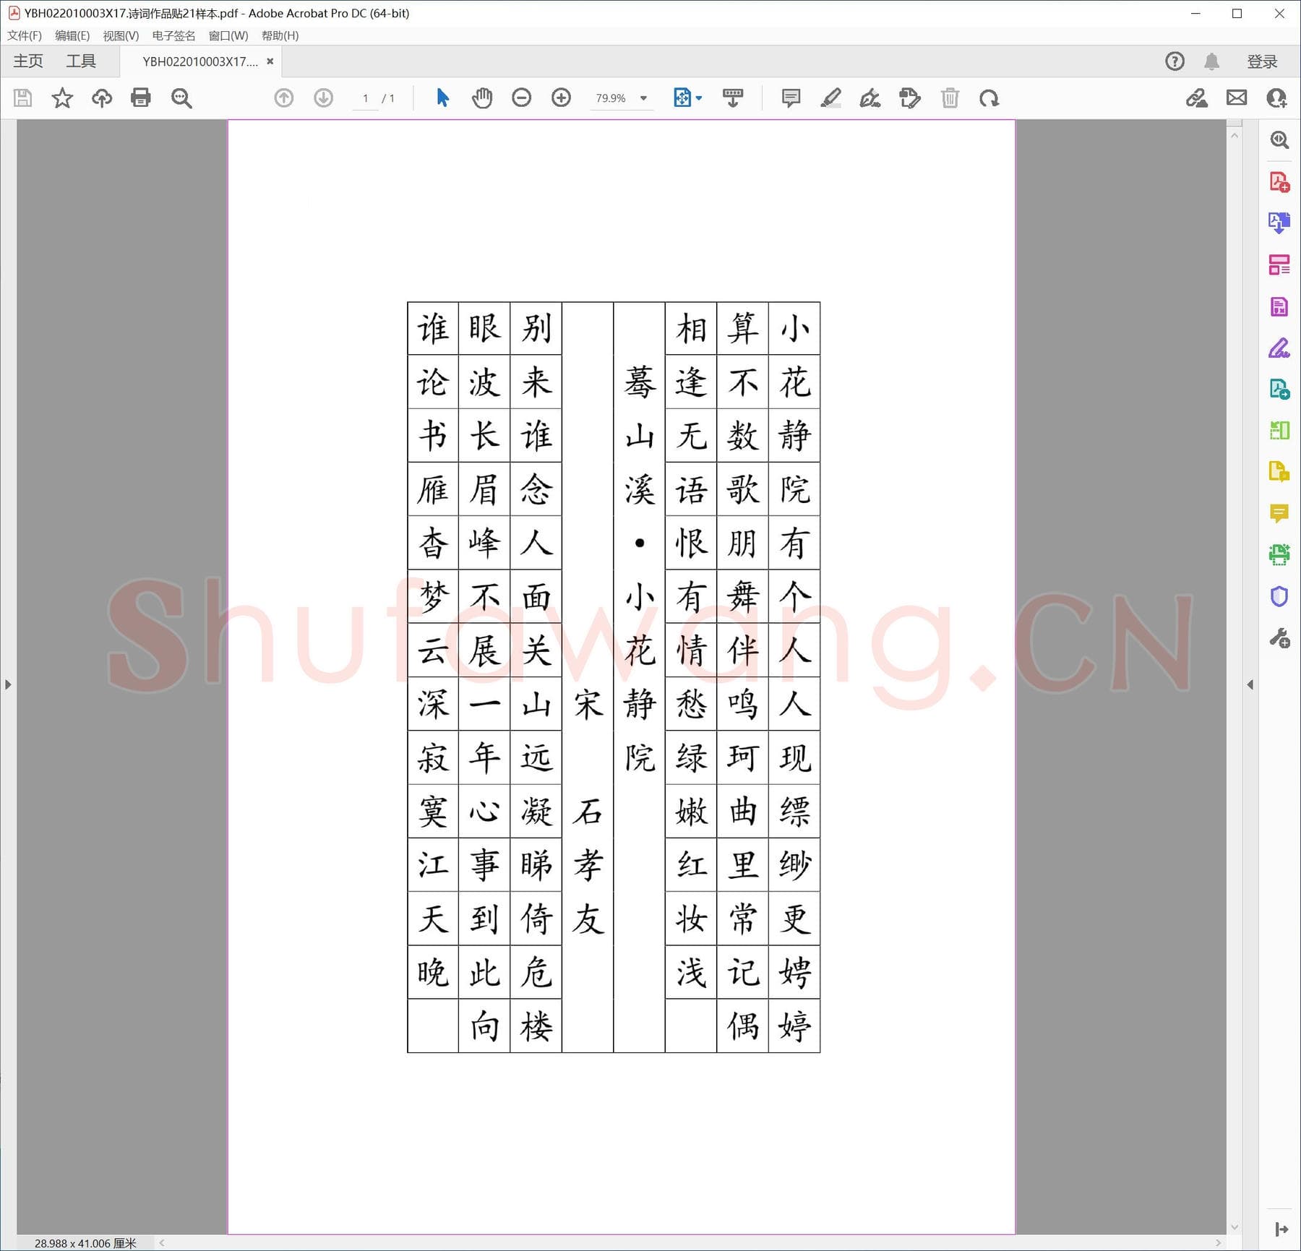Click the delete trash icon
The image size is (1301, 1251).
(950, 98)
